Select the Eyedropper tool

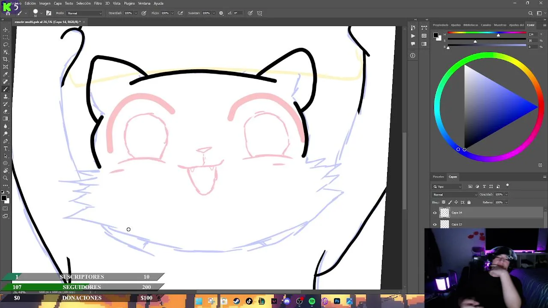6,74
